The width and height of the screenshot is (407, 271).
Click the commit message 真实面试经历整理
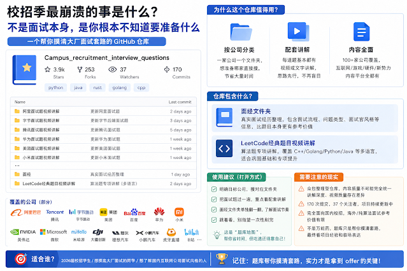click(107, 174)
